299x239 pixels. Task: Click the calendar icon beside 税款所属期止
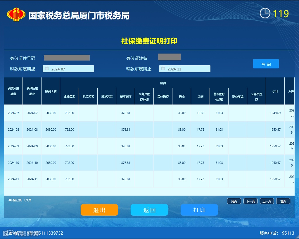[x=163, y=68]
